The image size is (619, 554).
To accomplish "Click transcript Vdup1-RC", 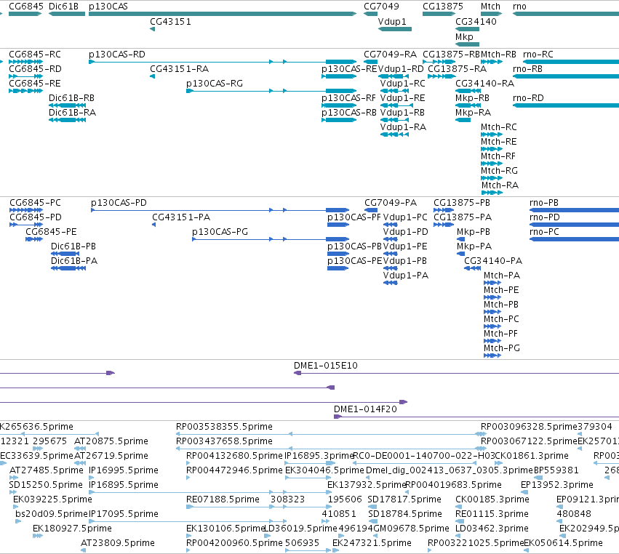I will tap(403, 84).
